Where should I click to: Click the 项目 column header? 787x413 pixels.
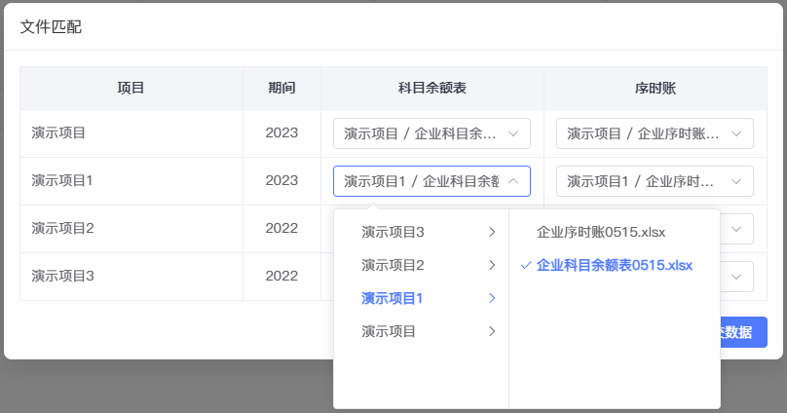(131, 88)
